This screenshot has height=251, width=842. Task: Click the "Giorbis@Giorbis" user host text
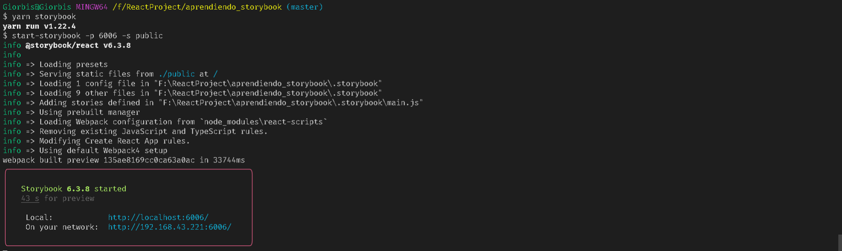(37, 7)
